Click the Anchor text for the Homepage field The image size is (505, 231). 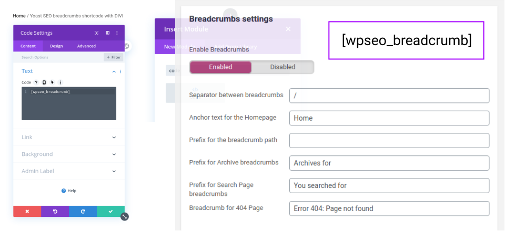click(x=389, y=118)
